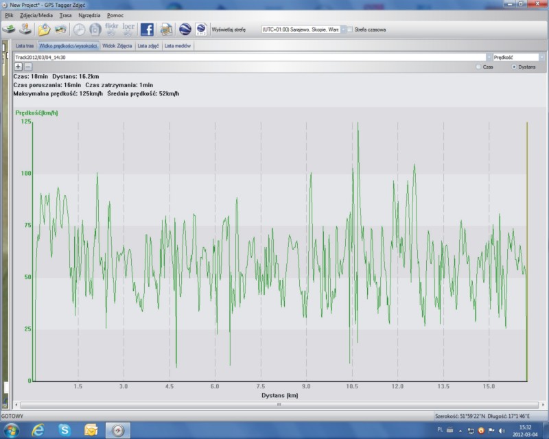Click the joystick drive toolbar icon

click(25, 29)
